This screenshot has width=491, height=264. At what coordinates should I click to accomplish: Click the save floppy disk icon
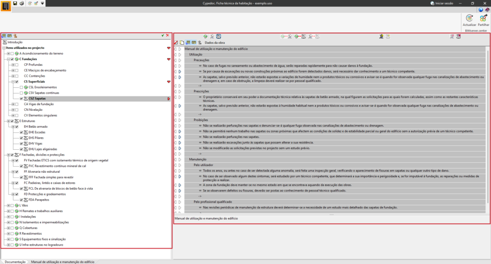pyautogui.click(x=15, y=3)
